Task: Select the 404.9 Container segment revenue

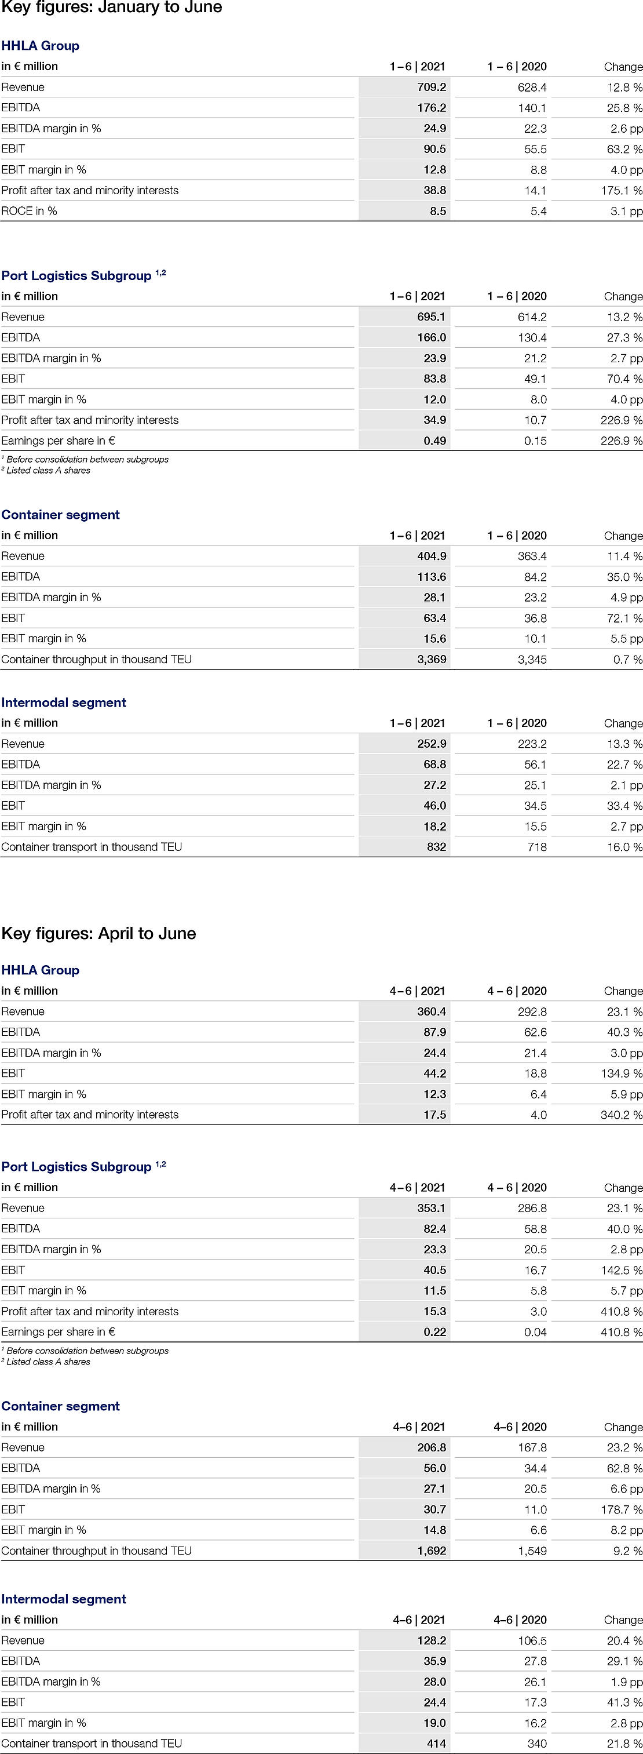Action: (x=432, y=556)
